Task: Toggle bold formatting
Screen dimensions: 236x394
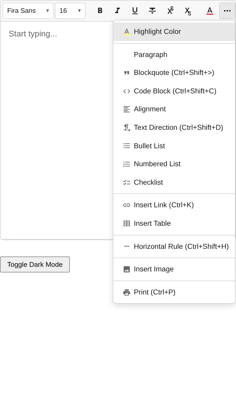Action: click(100, 11)
